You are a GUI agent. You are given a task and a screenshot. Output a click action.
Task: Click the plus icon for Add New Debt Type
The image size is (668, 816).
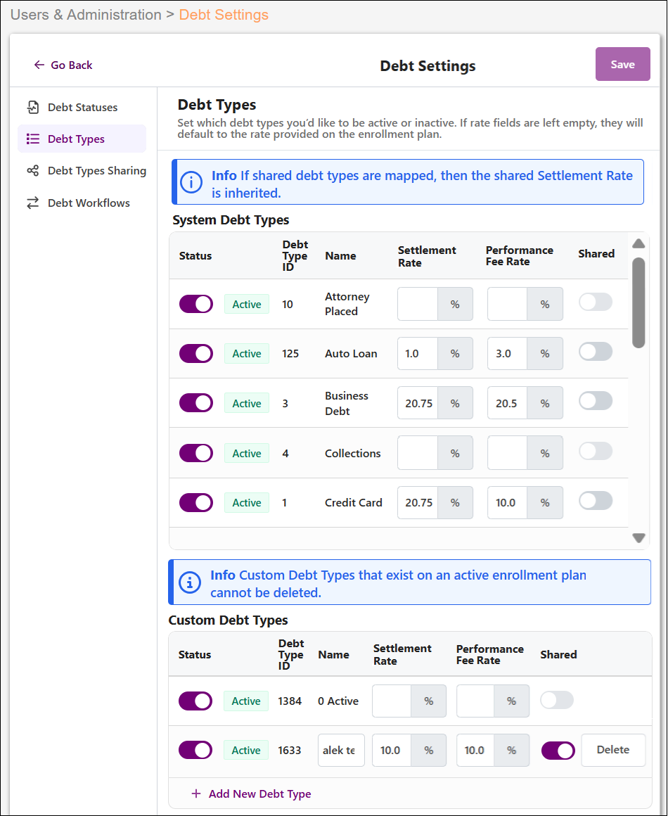click(x=196, y=793)
